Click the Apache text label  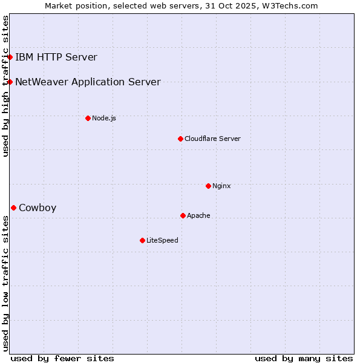click(198, 215)
